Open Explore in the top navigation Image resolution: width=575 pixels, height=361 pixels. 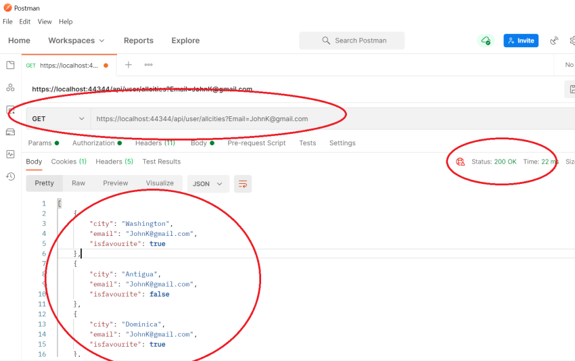[x=185, y=41]
